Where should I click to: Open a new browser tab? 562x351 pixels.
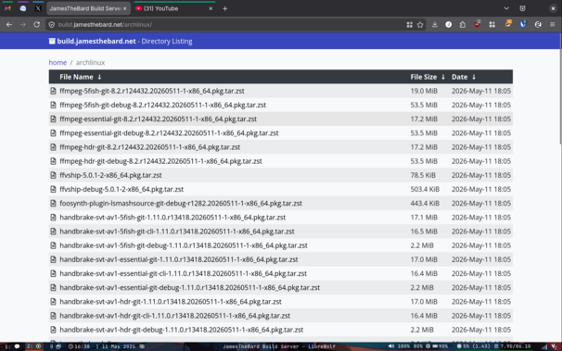coord(224,8)
